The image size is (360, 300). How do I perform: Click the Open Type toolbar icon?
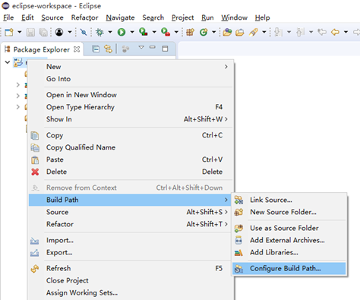point(227,32)
